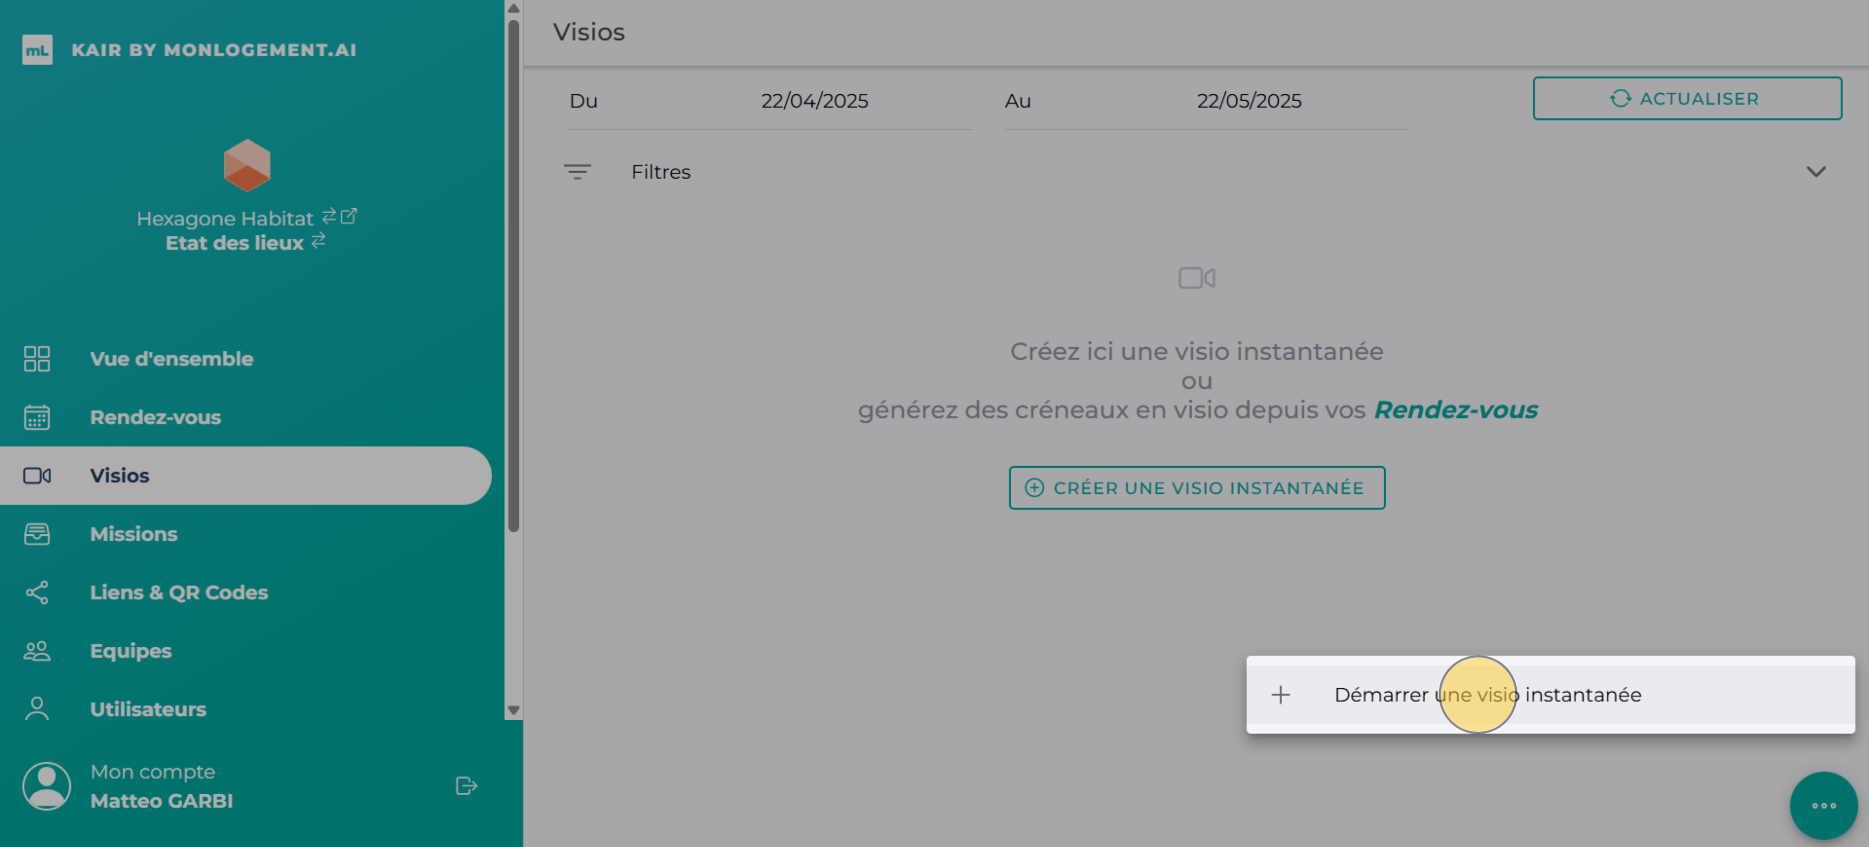Log out using the exit icon
1869x847 pixels.
click(x=467, y=785)
